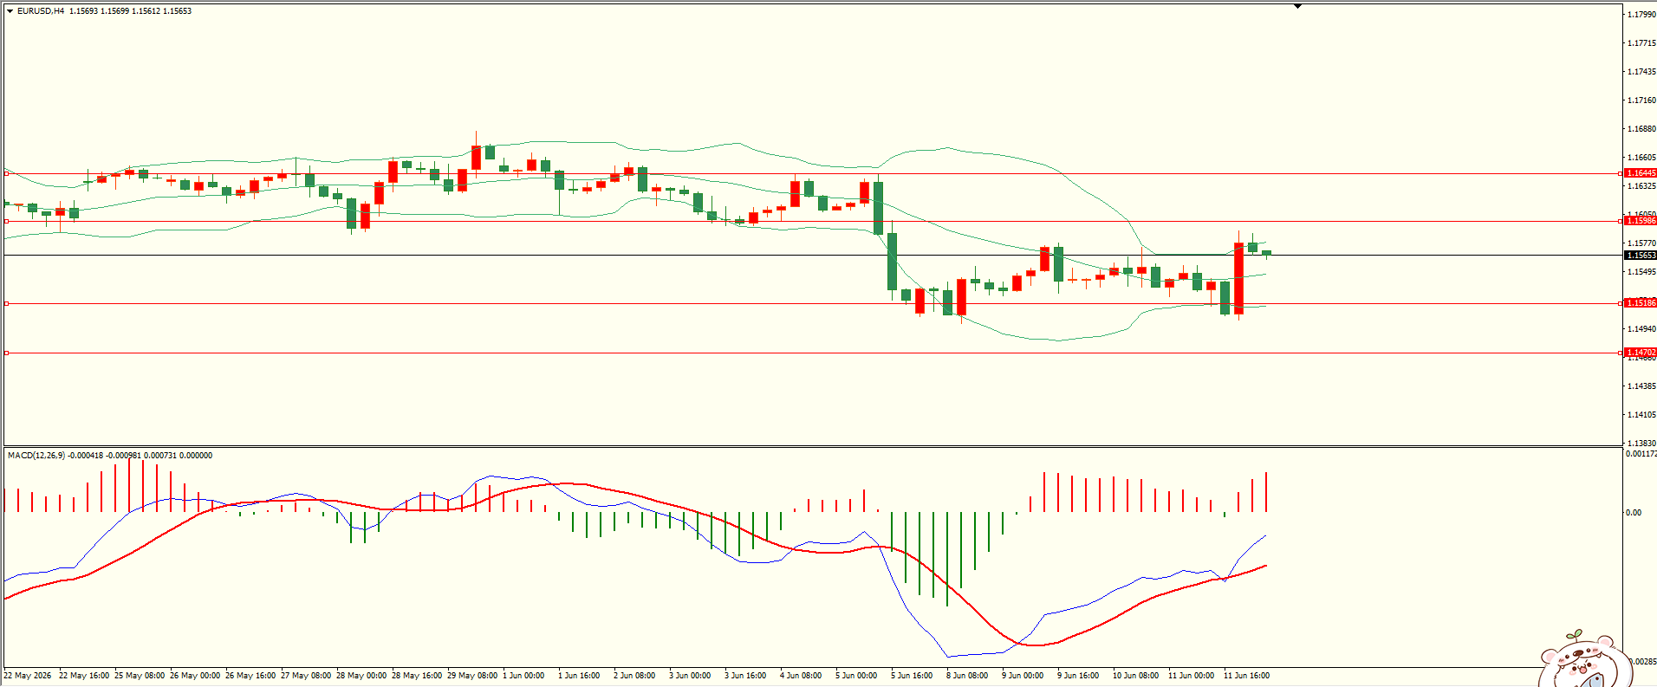1657x687 pixels.
Task: Click the black current price label 1.15653
Action: coord(1641,256)
